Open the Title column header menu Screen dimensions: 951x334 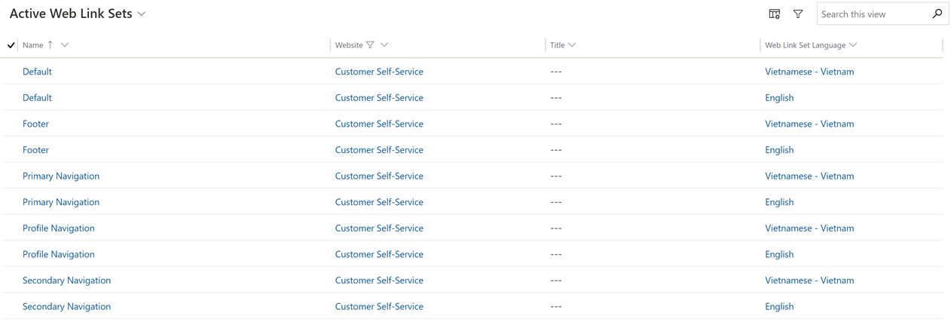pyautogui.click(x=562, y=45)
